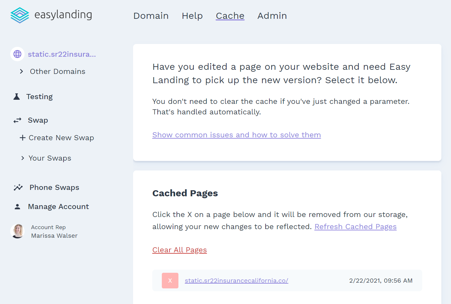The width and height of the screenshot is (451, 304).
Task: Select Create New Swap
Action: 61,138
